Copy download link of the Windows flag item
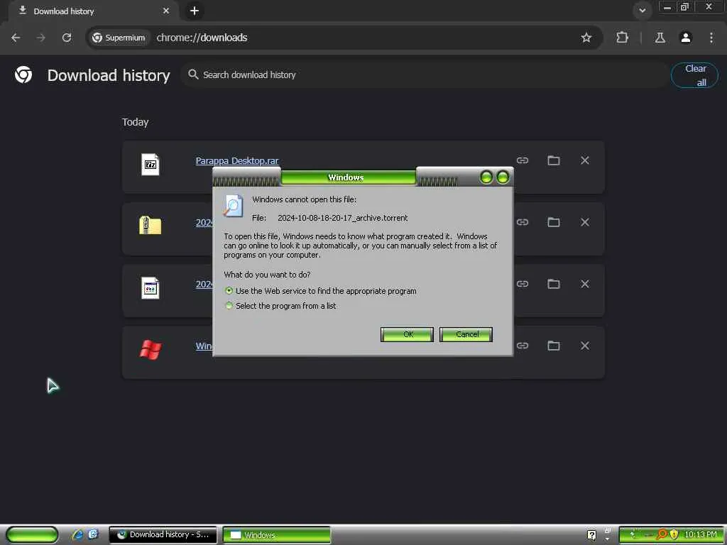The width and height of the screenshot is (727, 545). 523,346
